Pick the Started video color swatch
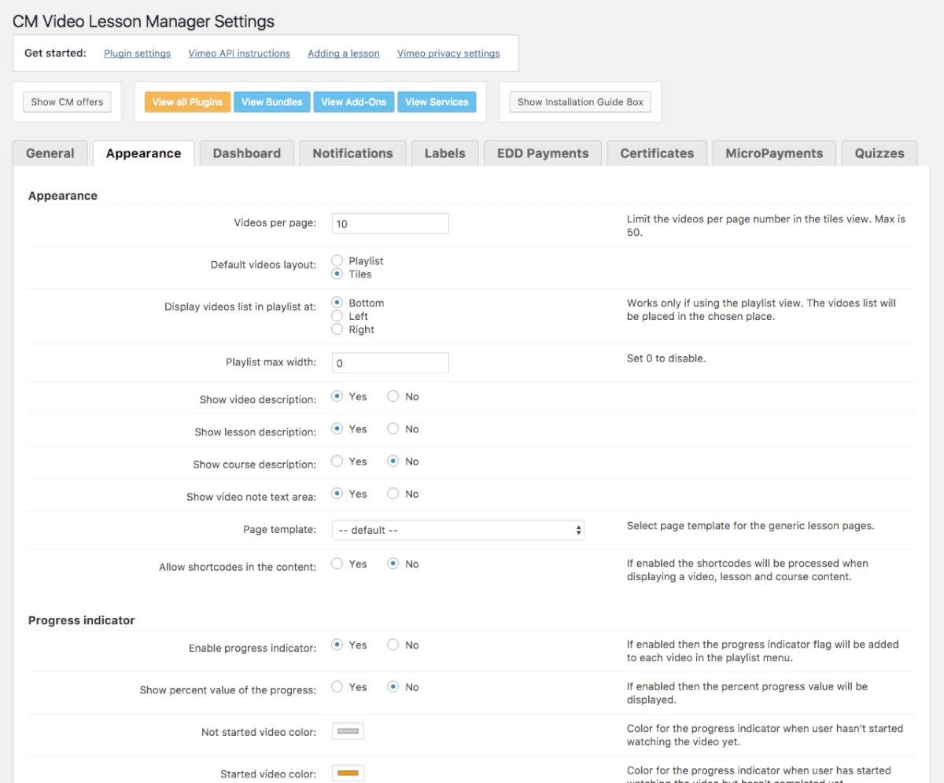 pyautogui.click(x=348, y=774)
